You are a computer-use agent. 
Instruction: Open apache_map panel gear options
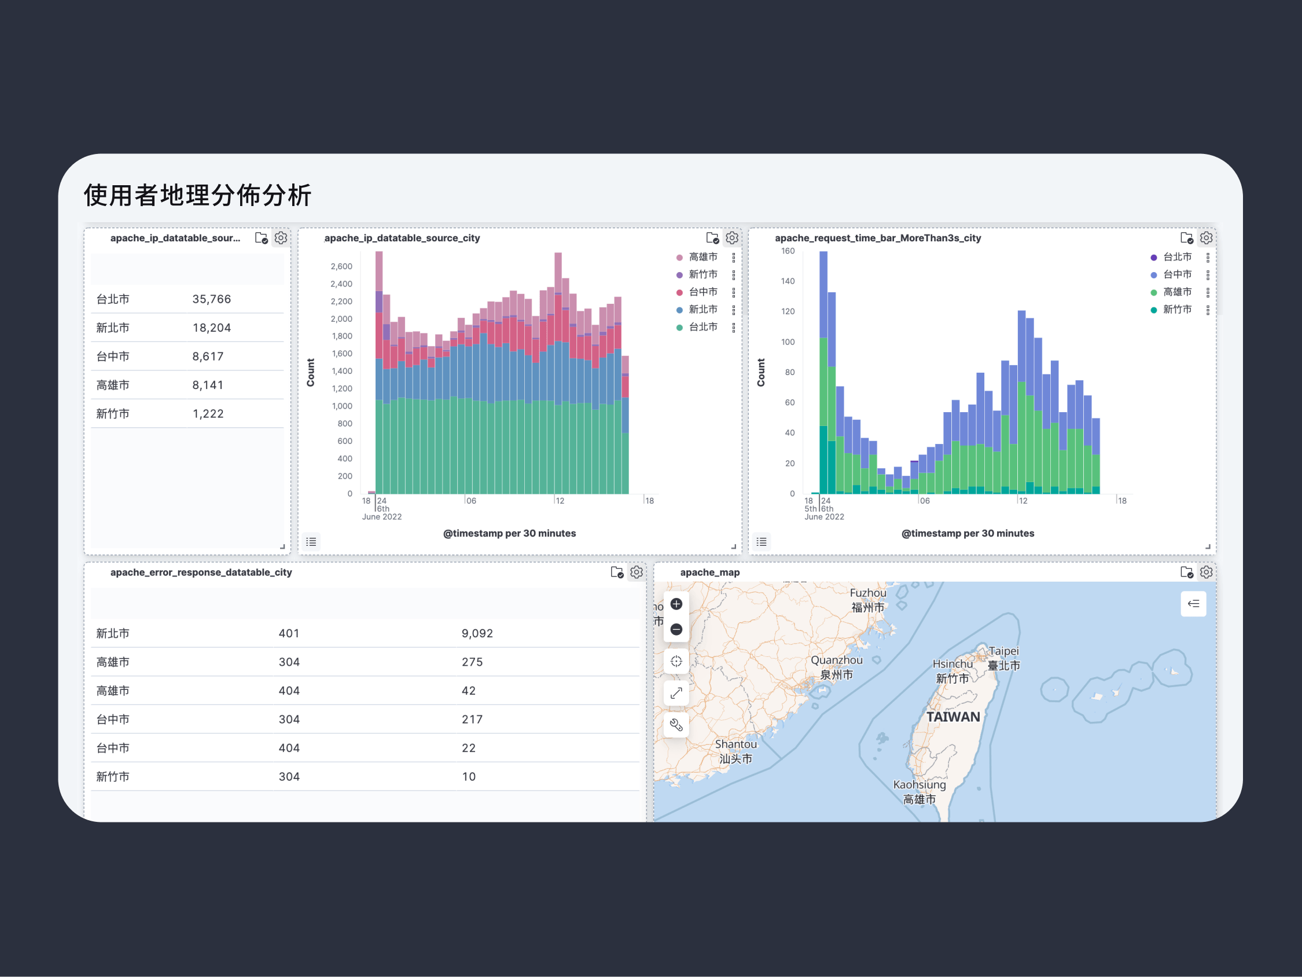tap(1206, 572)
